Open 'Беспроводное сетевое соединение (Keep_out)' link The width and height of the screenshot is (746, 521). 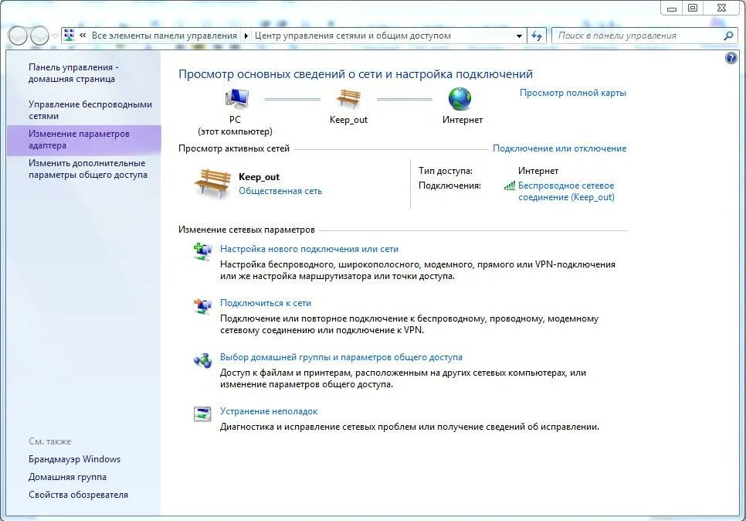click(x=566, y=192)
